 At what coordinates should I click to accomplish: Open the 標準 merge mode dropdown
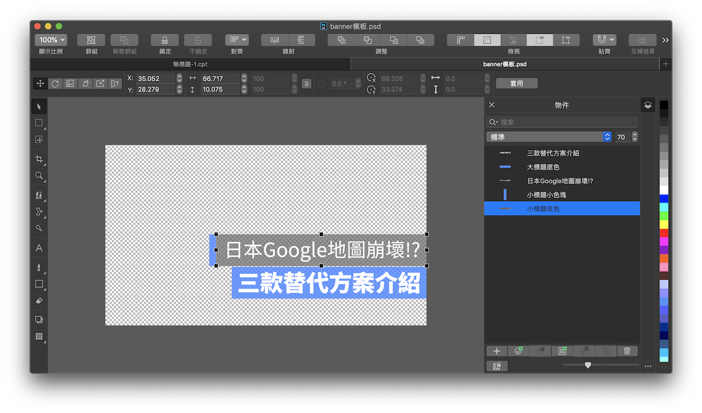(549, 137)
